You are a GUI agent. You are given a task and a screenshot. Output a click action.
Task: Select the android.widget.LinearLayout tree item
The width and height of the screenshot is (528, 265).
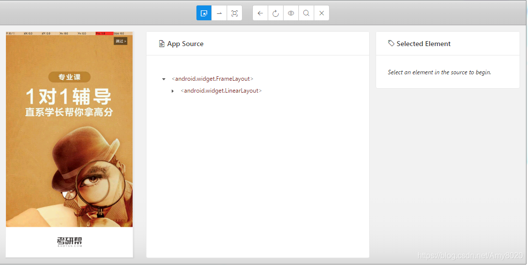pos(221,91)
